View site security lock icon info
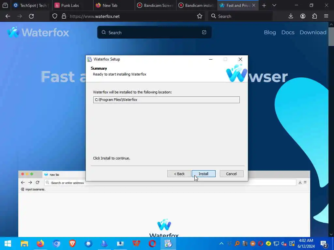 (x=64, y=16)
